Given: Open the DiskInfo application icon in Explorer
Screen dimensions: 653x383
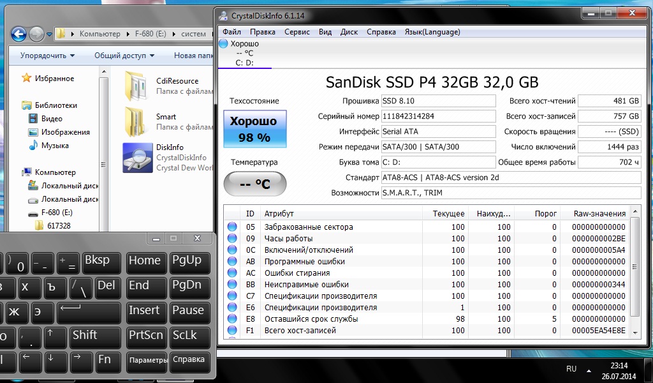Looking at the screenshot, I should (x=137, y=158).
